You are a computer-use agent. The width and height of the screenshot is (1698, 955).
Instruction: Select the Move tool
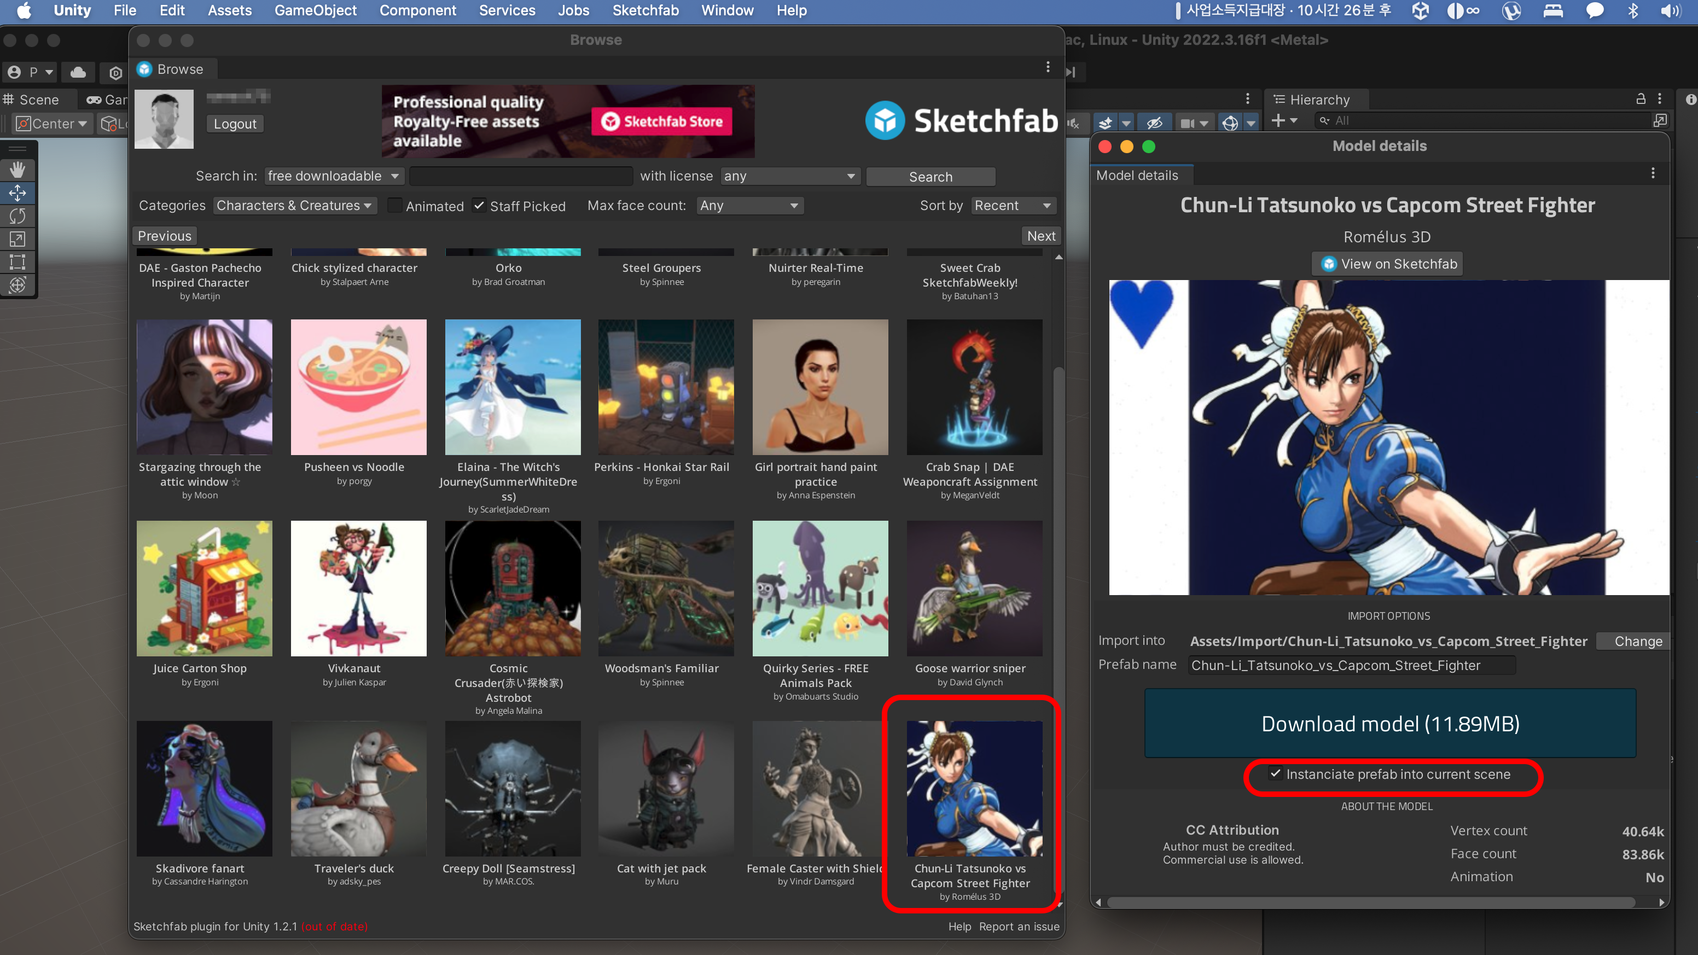[x=18, y=193]
